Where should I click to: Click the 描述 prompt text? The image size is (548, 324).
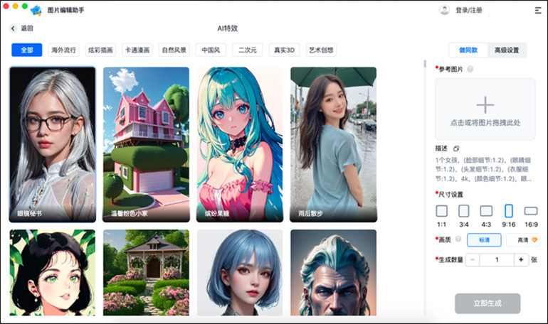483,169
